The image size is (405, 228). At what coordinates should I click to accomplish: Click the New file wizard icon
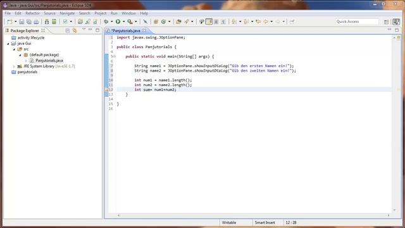(x=9, y=22)
